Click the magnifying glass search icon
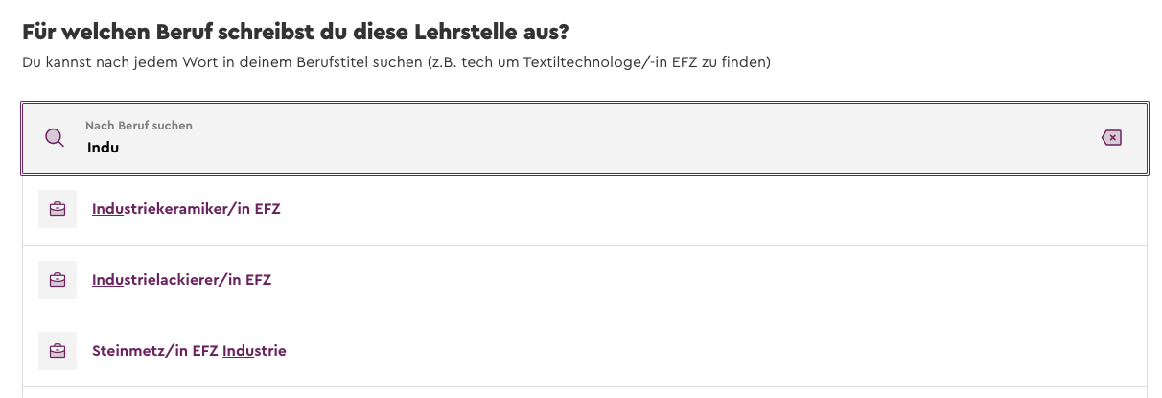This screenshot has width=1162, height=398. coord(56,138)
